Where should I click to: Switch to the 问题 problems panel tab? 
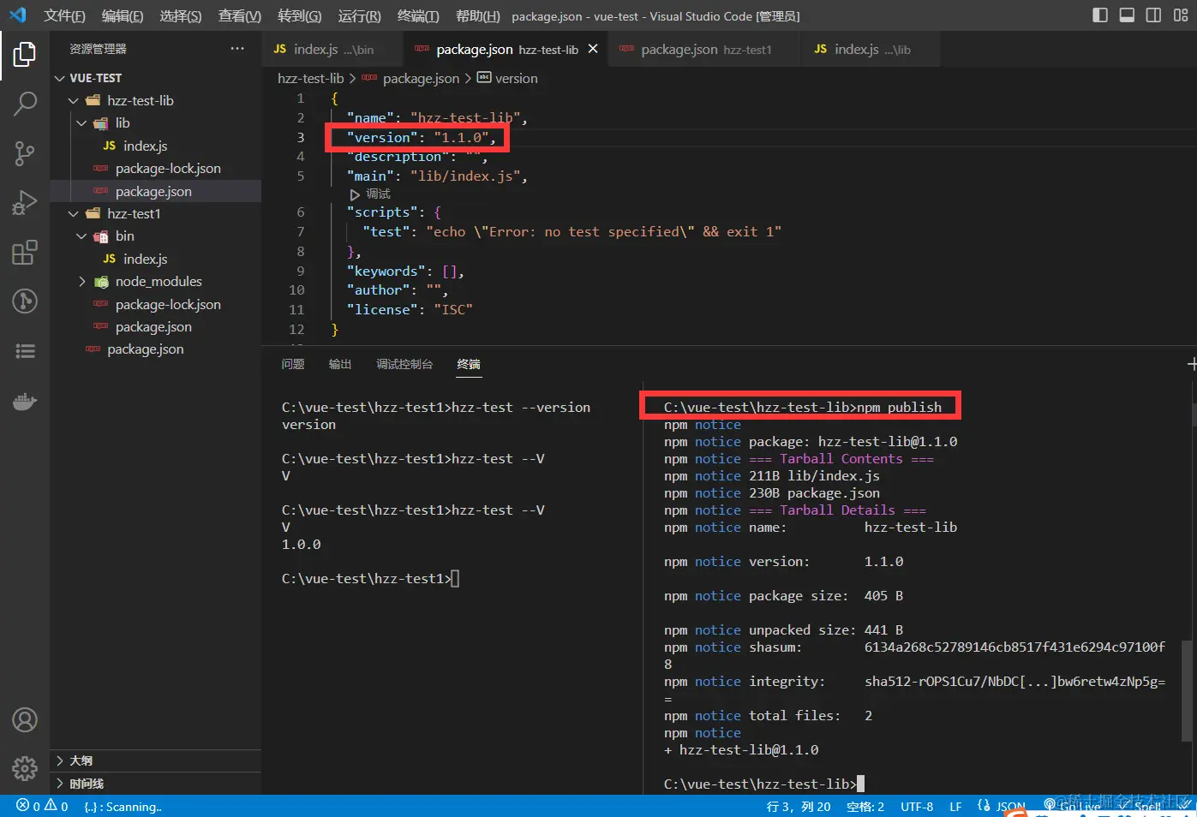[x=293, y=364]
